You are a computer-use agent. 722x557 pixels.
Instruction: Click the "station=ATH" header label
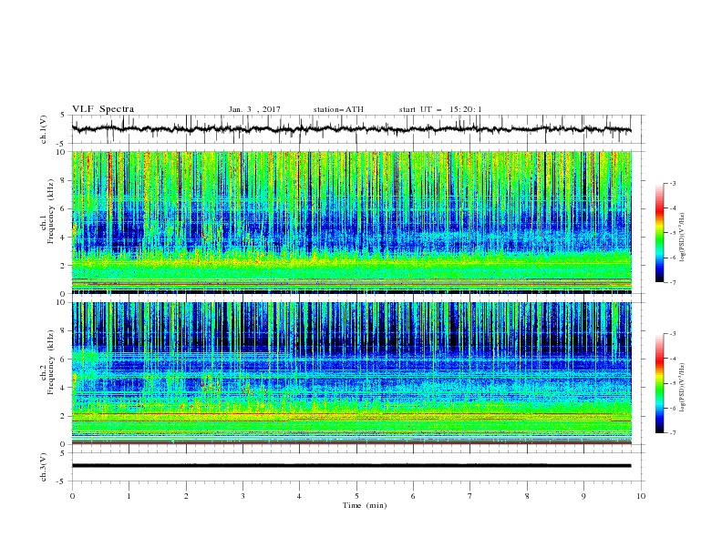pos(338,109)
